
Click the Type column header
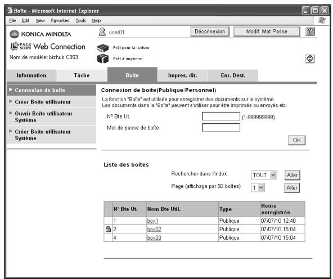[239, 209]
